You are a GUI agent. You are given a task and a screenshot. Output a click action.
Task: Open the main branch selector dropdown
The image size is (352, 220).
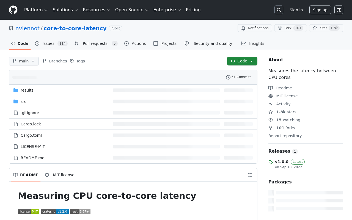[x=24, y=61]
